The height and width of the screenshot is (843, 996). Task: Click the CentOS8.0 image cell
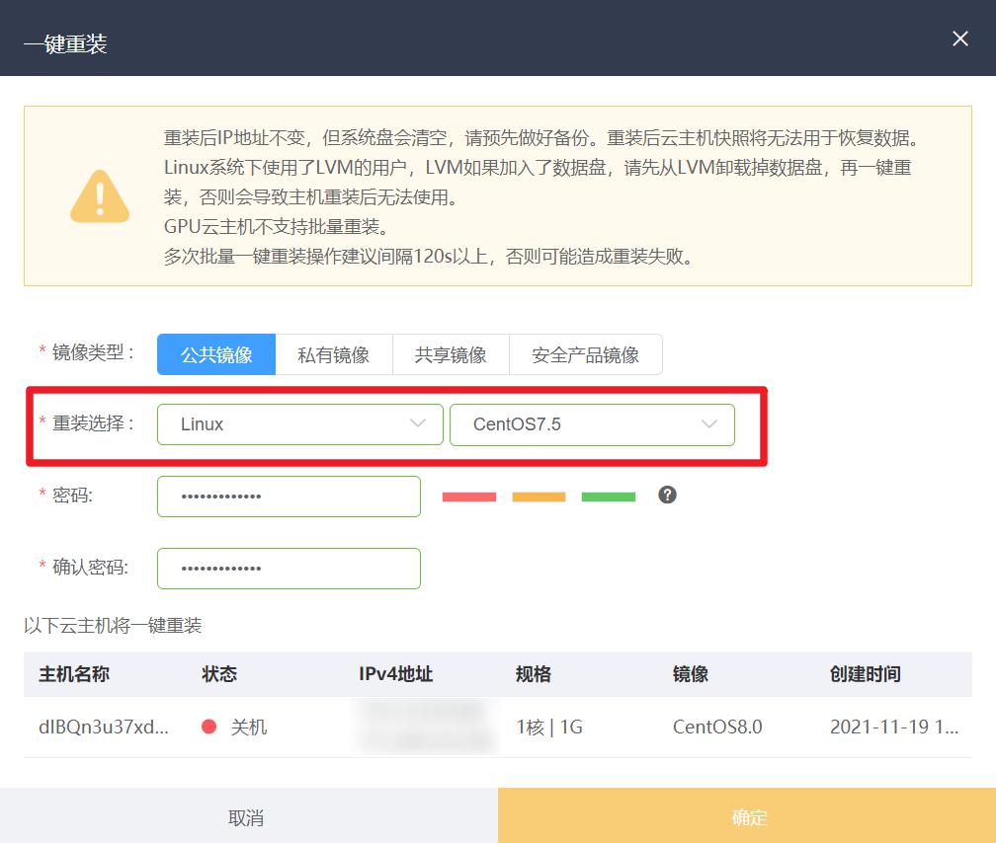(717, 727)
